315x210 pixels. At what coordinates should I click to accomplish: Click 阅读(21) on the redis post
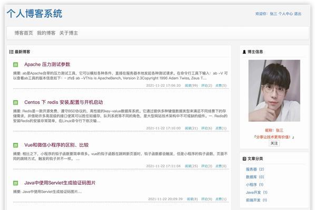[x=191, y=128]
